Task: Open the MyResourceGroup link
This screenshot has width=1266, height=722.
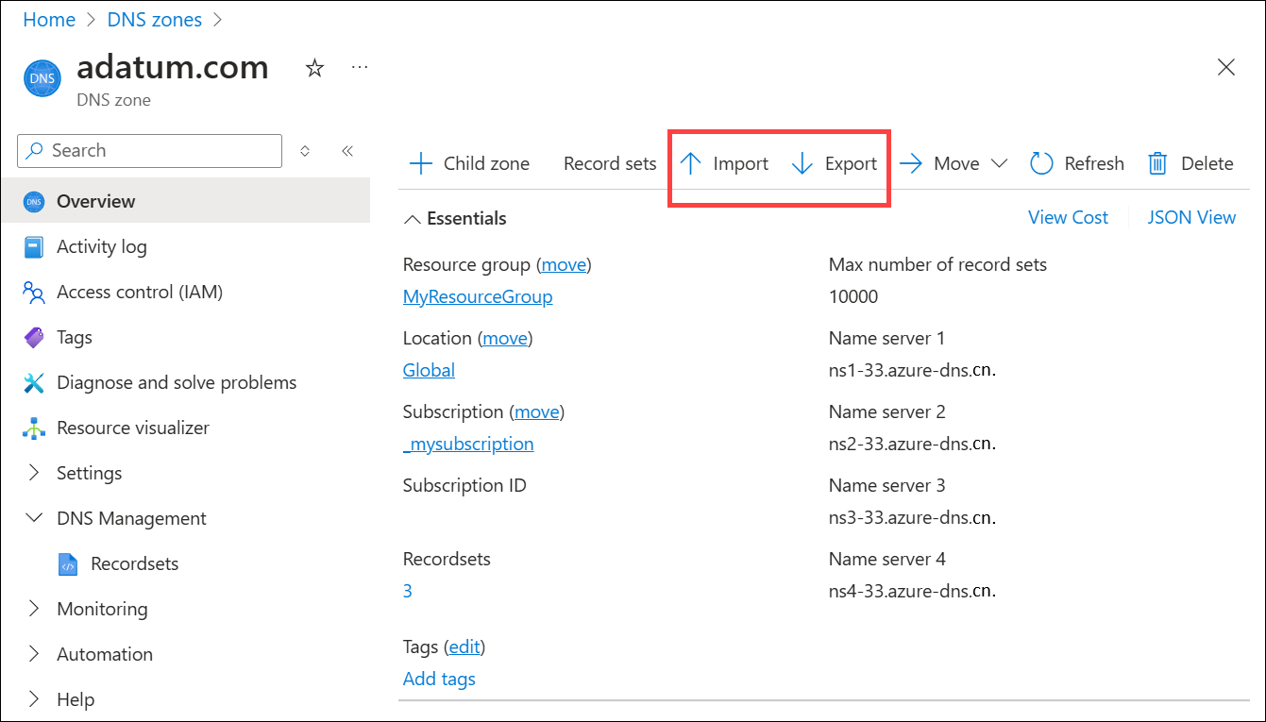Action: coord(477,296)
